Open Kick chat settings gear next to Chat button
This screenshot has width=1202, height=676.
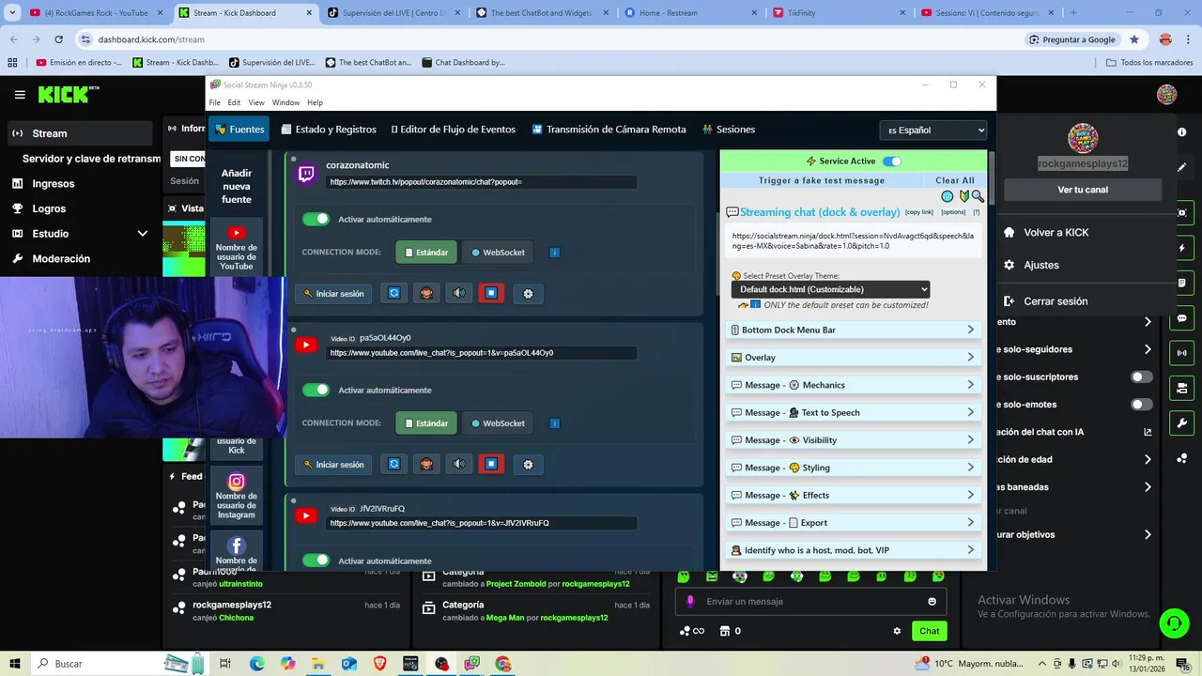[897, 631]
